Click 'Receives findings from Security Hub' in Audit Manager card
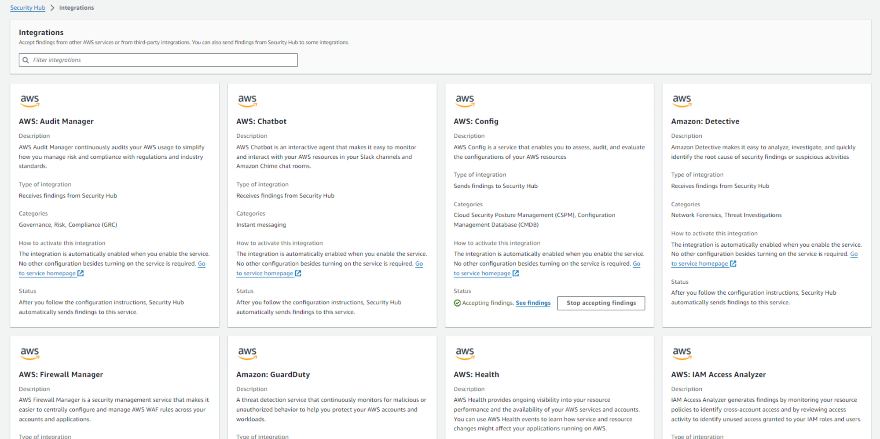This screenshot has width=880, height=439. click(x=68, y=196)
